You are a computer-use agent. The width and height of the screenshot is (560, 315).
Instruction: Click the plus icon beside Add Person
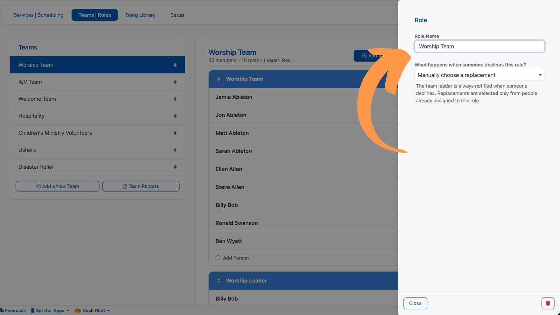(218, 258)
